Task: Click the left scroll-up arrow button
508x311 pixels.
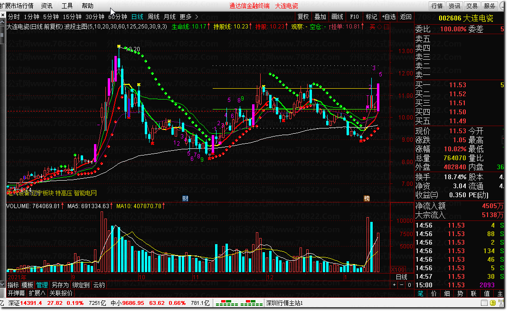Action: 2,23
